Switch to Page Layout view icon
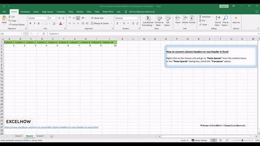This screenshot has height=146, width=260. (220, 140)
